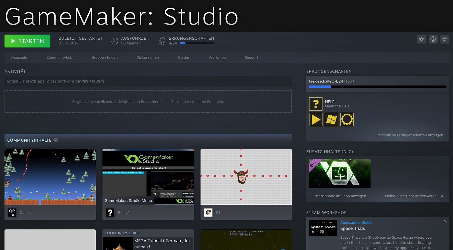Click Persönliche Errungenschaften anzeigen link
453x250 pixels.
click(410, 135)
